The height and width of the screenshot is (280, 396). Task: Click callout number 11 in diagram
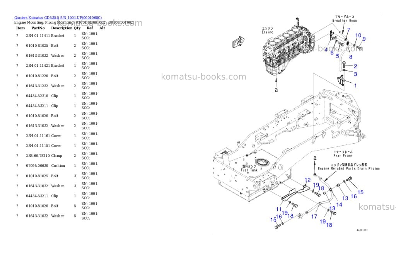(x=278, y=209)
